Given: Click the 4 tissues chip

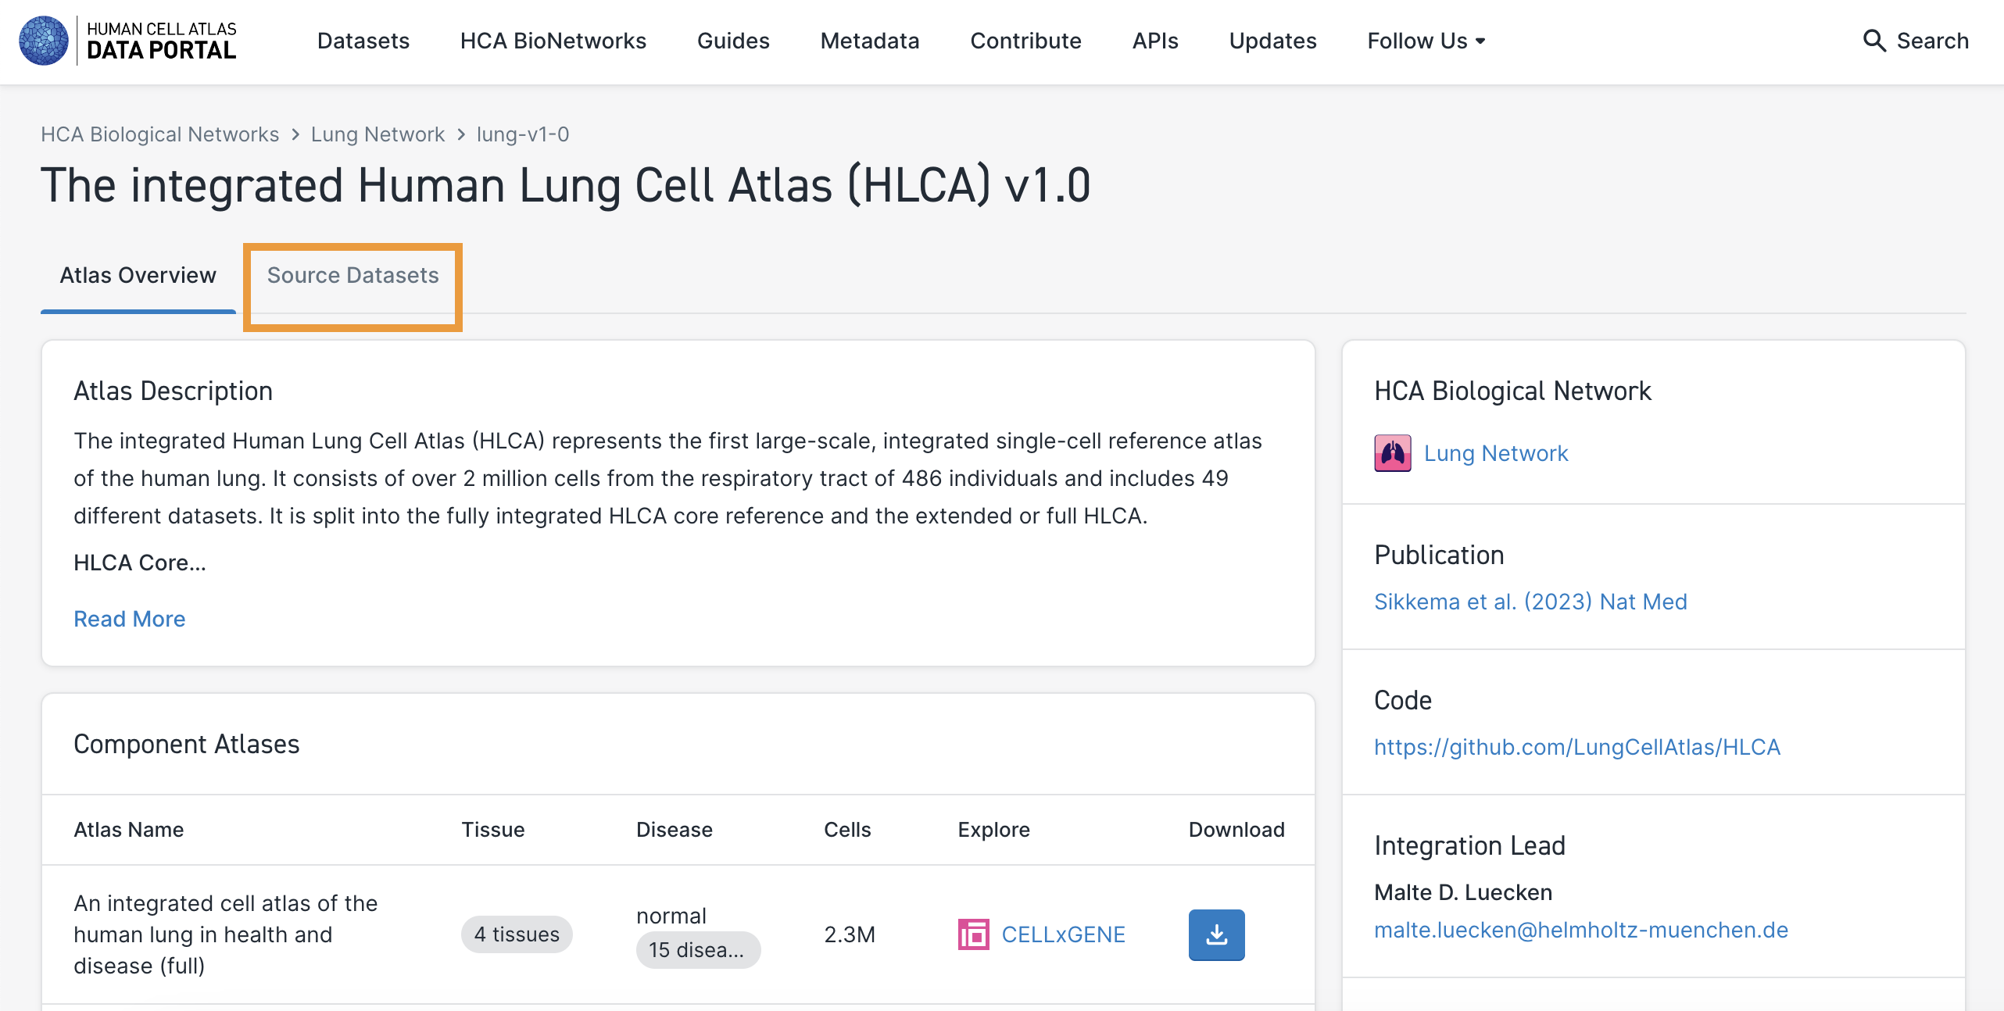Looking at the screenshot, I should [517, 934].
